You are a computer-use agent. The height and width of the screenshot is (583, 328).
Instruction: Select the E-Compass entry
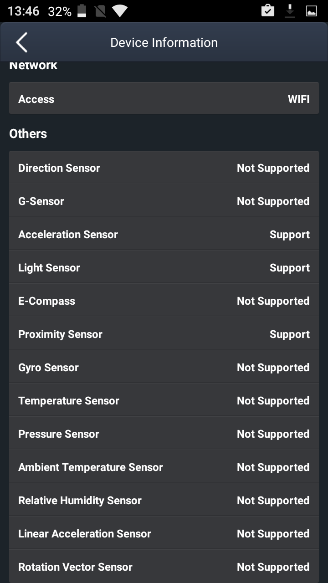pos(164,301)
